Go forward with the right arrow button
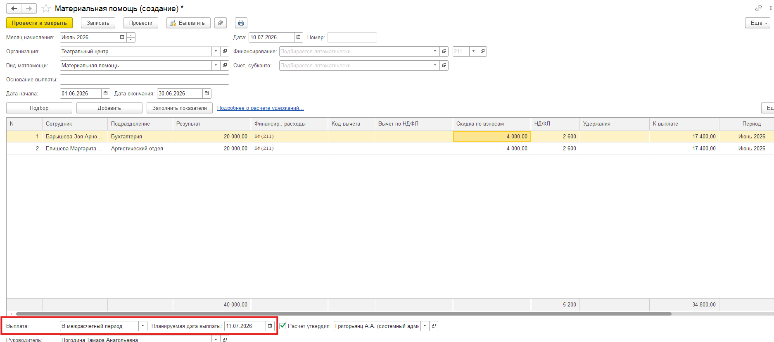The height and width of the screenshot is (342, 774). click(x=29, y=8)
